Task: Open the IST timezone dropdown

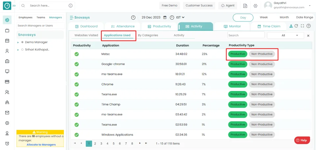Action: point(180,17)
